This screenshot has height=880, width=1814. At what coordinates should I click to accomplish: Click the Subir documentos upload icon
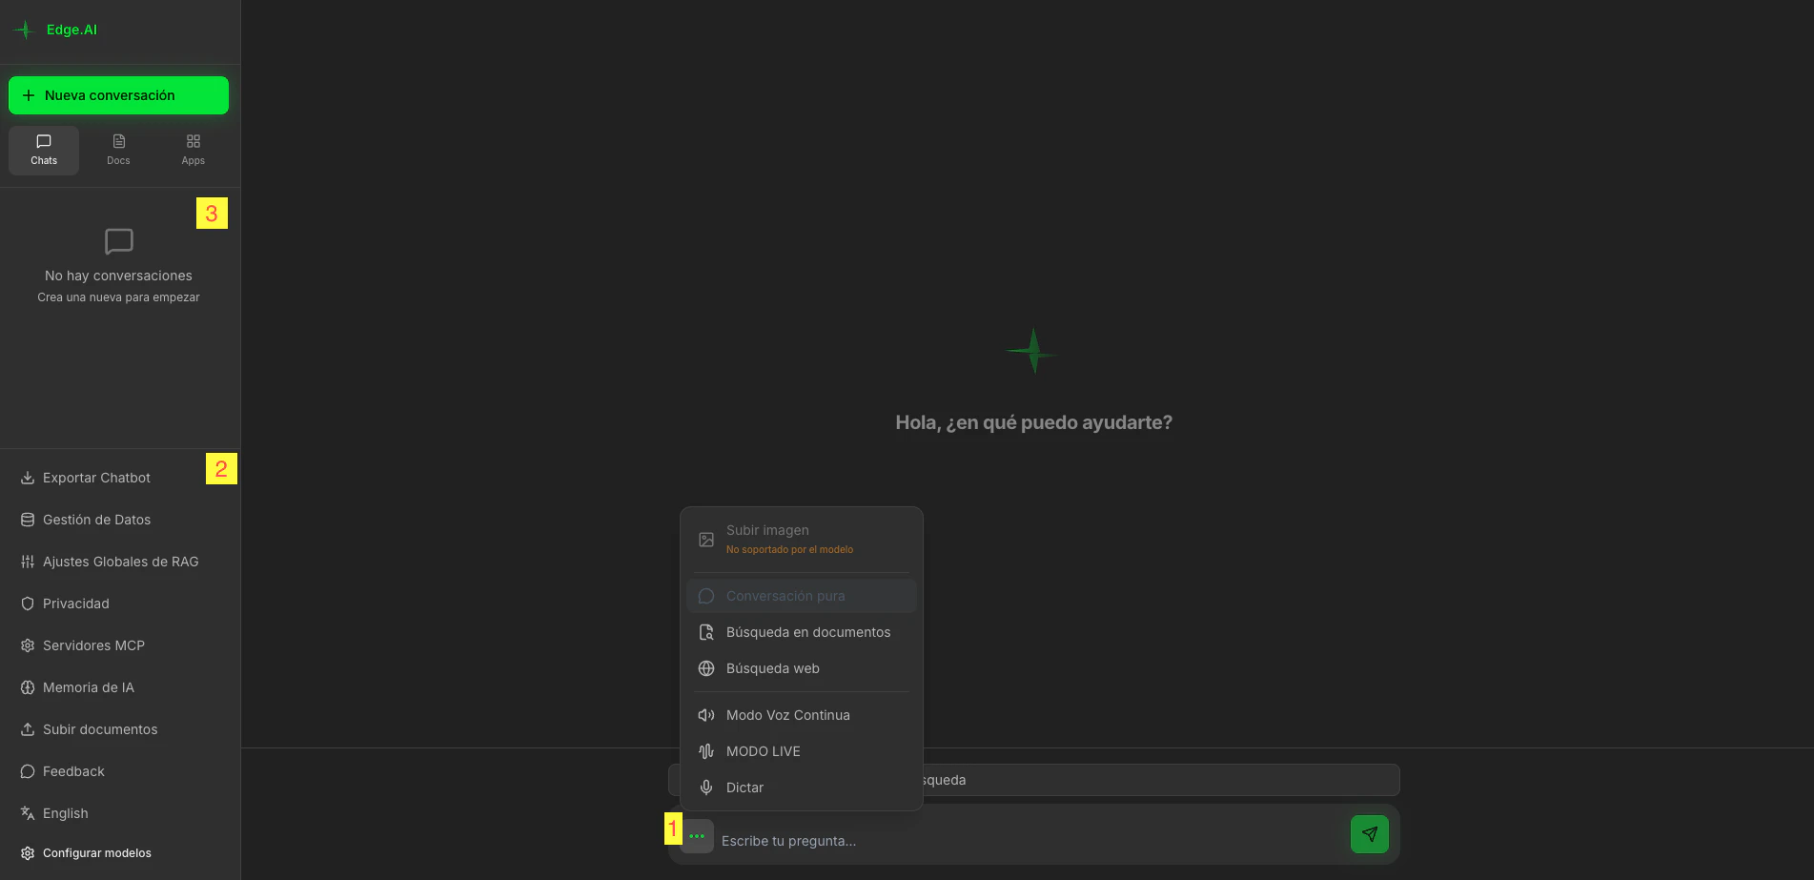[x=28, y=729]
